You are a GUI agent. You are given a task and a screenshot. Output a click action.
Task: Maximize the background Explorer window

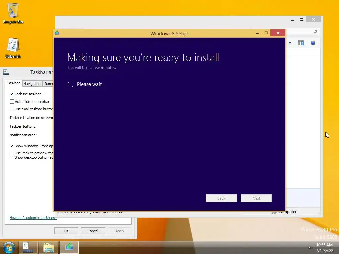click(301, 19)
